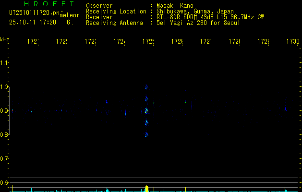Click the 1725 time axis label
This screenshot has height=192, width=302.
click(x=148, y=41)
